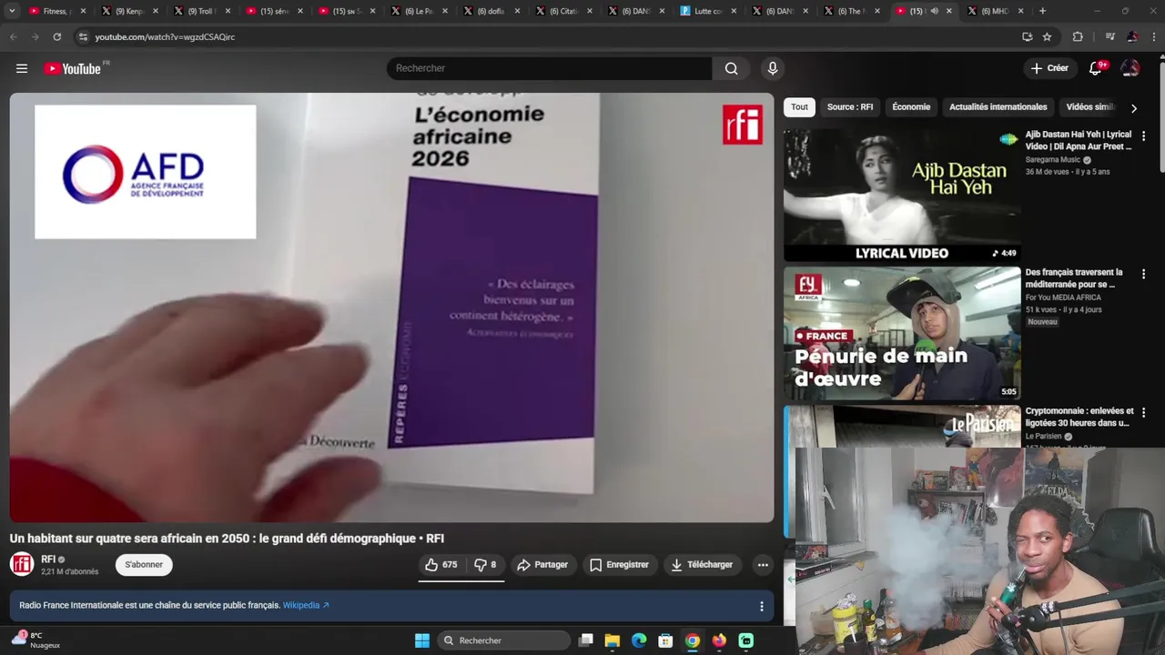The height and width of the screenshot is (655, 1165).
Task: Switch to the Lutte browser tab
Action: coord(707,11)
